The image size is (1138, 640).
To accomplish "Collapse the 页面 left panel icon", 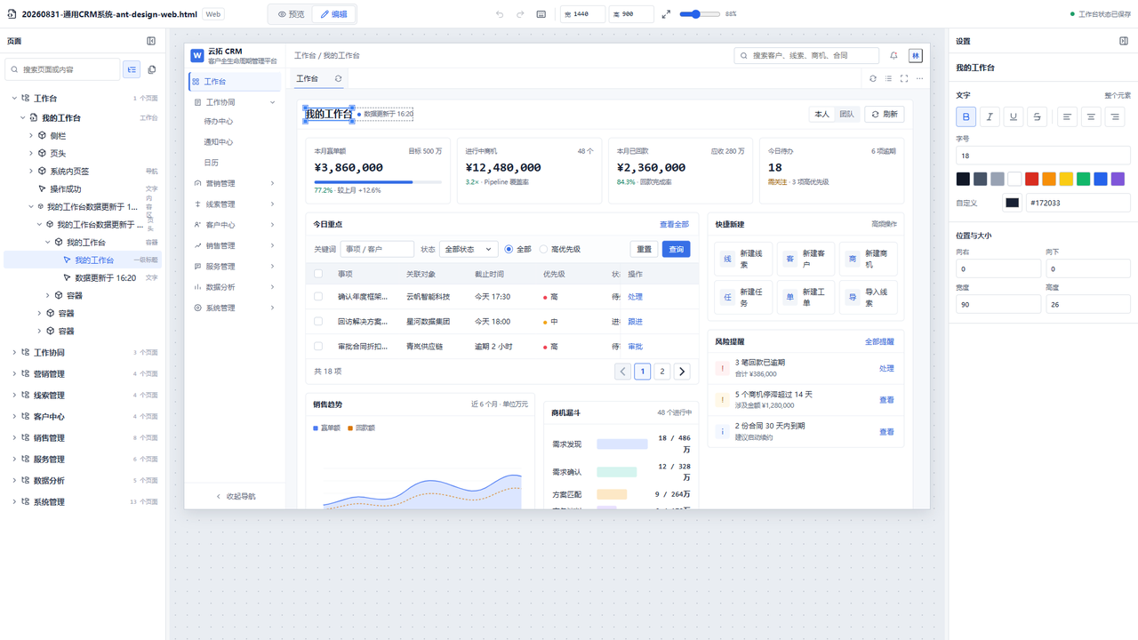I will tap(151, 41).
